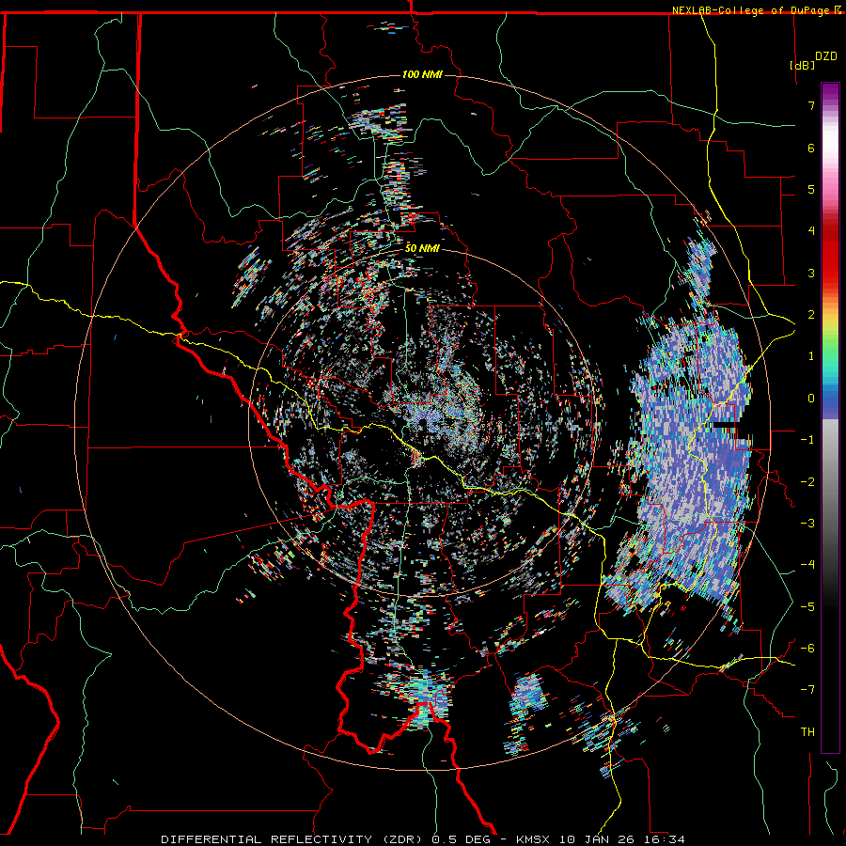Select the 0 value on the color scale
The image size is (846, 846).
[811, 399]
